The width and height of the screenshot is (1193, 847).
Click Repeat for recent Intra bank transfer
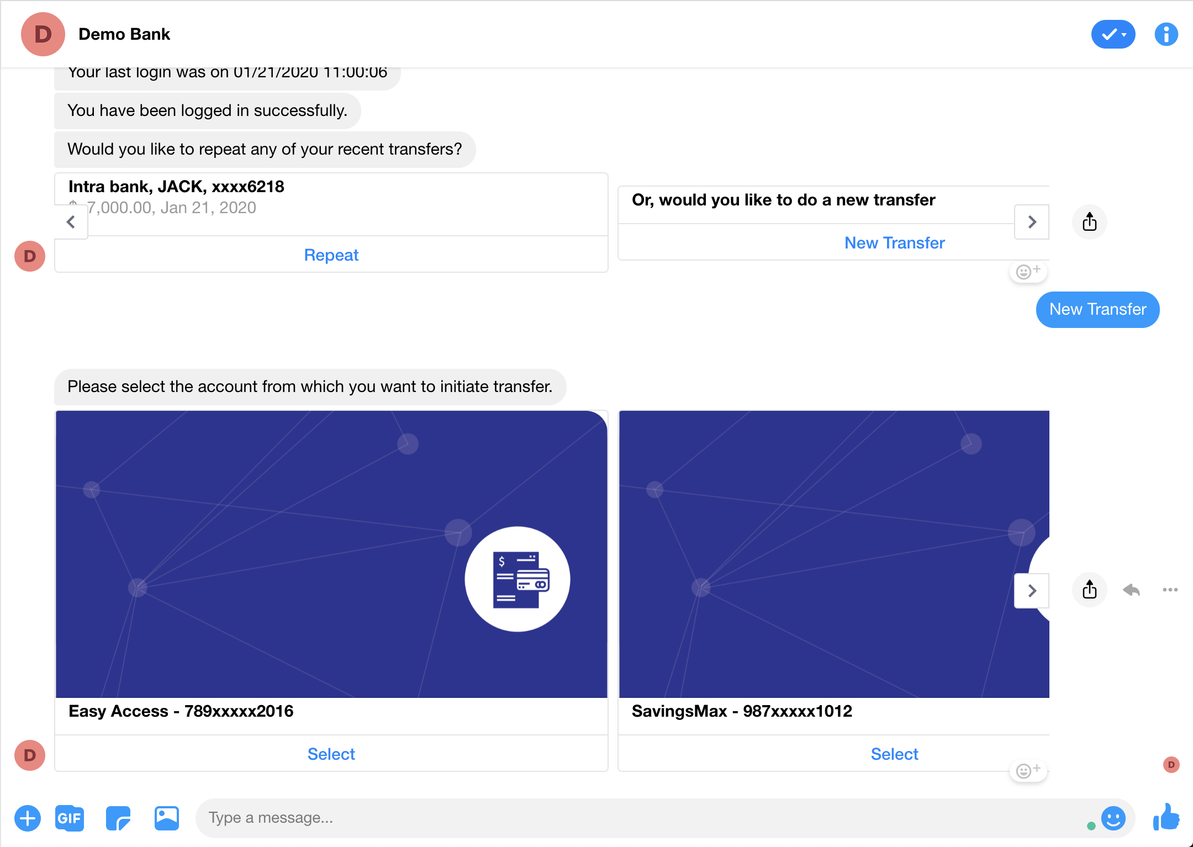331,254
